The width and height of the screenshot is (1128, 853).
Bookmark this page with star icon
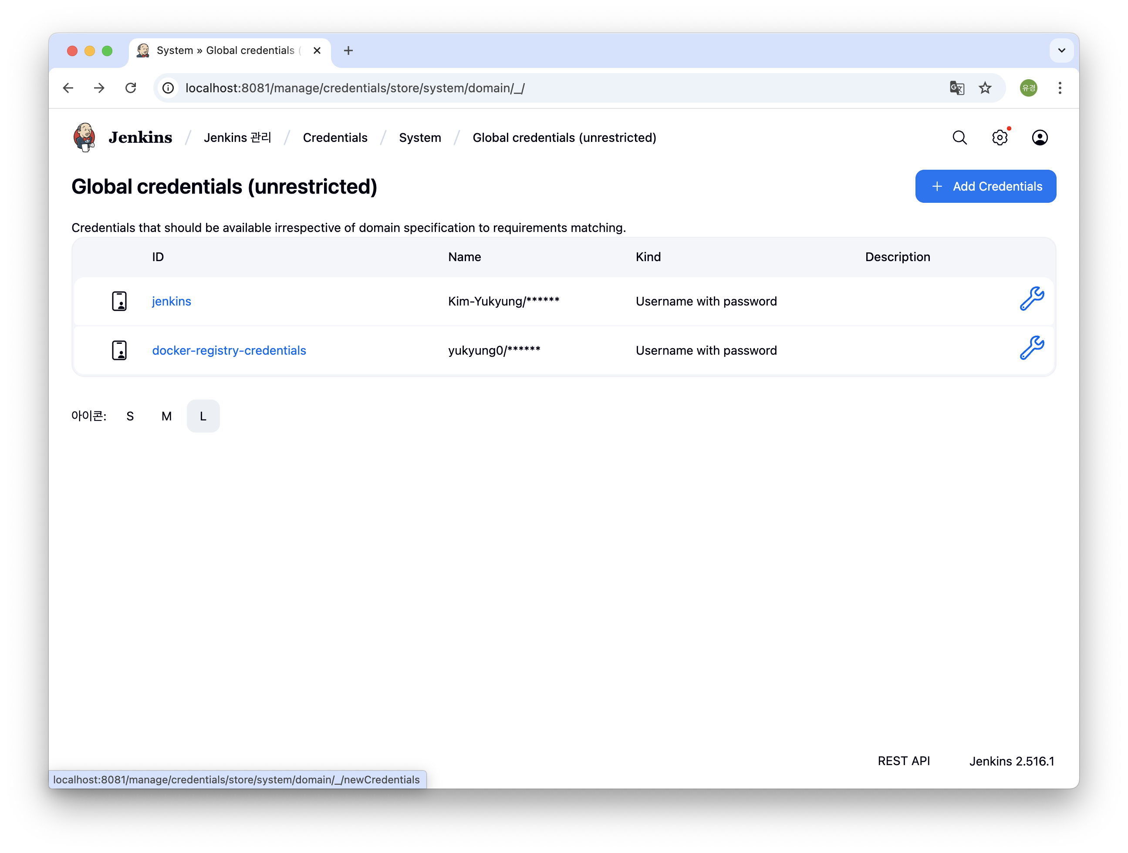(x=985, y=88)
